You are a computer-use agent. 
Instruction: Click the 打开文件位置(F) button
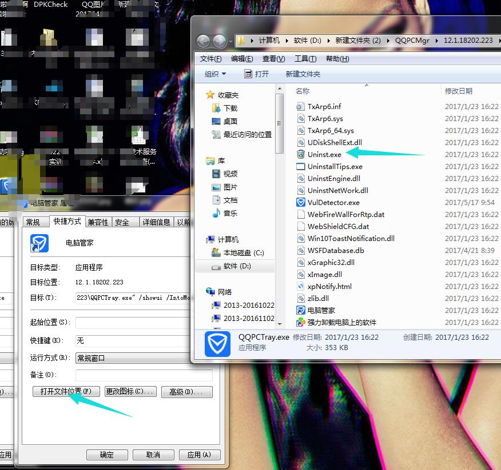click(x=66, y=391)
